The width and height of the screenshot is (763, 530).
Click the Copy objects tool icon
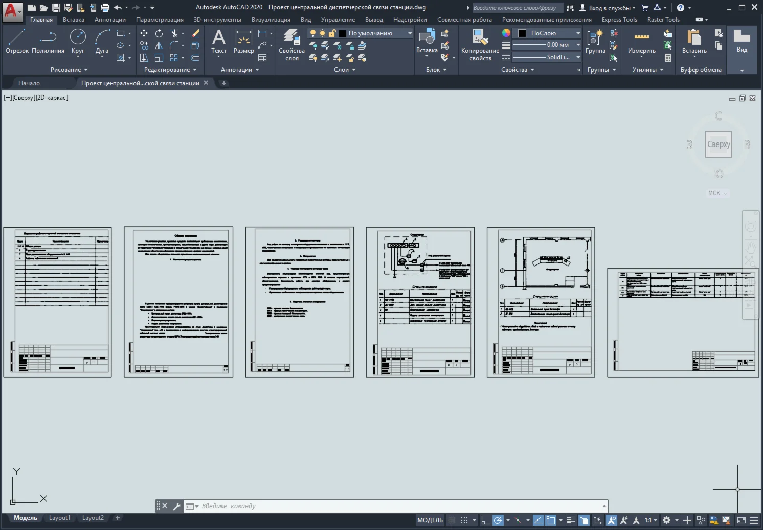[144, 45]
